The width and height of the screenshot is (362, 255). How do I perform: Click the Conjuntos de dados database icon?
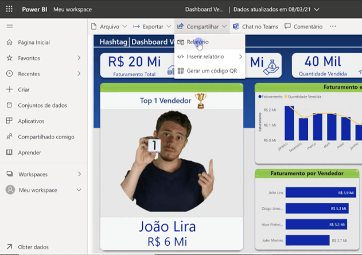[x=9, y=105]
